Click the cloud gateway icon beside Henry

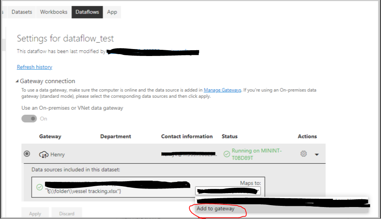[x=44, y=154]
